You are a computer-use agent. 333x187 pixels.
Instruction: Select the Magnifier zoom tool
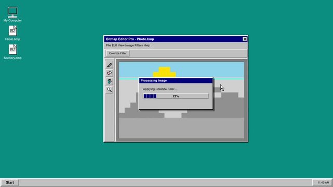110,89
